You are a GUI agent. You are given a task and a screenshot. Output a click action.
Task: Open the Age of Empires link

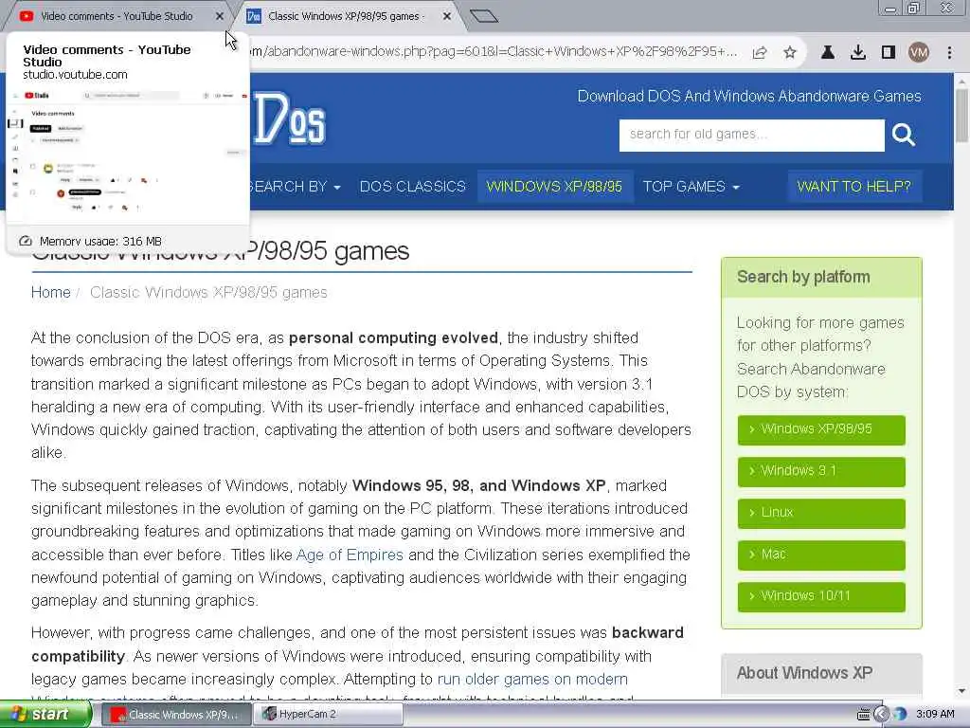tap(350, 555)
